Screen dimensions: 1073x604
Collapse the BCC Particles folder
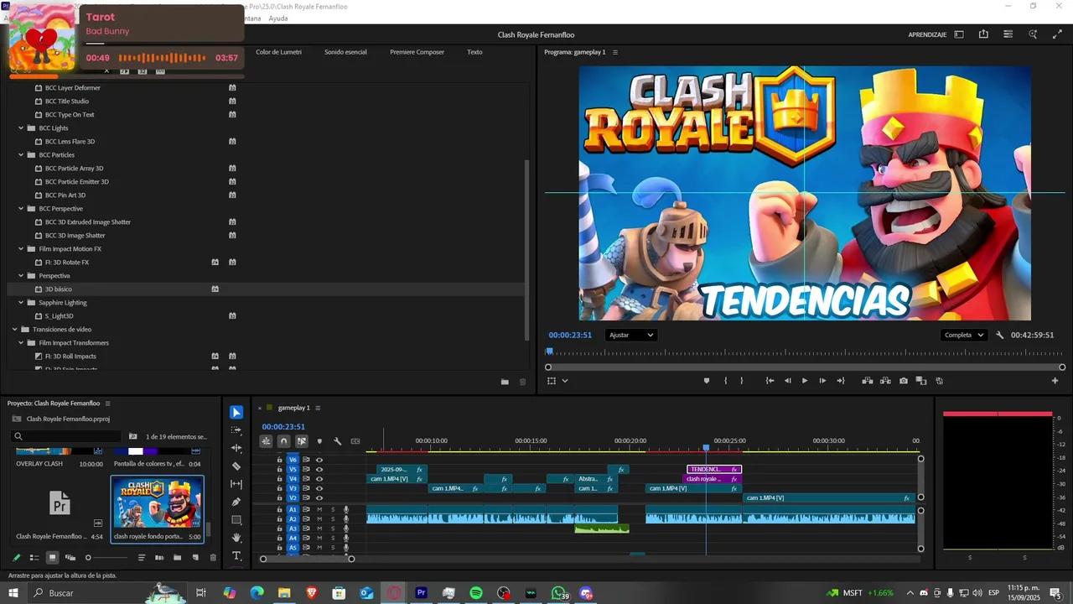click(21, 155)
